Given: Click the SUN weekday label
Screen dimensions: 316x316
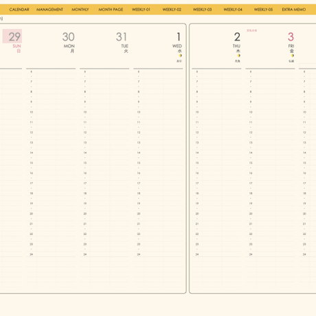Looking at the screenshot, I should [x=16, y=46].
